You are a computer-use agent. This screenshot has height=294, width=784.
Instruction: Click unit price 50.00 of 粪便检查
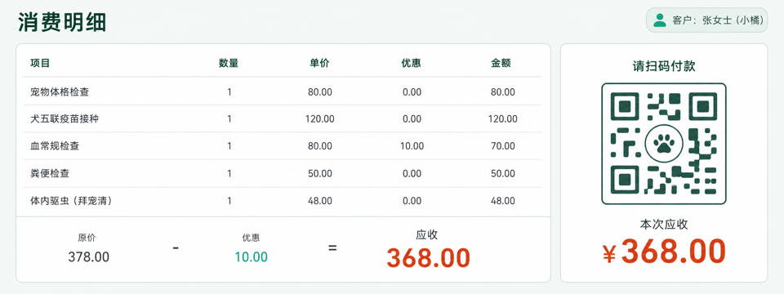click(x=320, y=173)
